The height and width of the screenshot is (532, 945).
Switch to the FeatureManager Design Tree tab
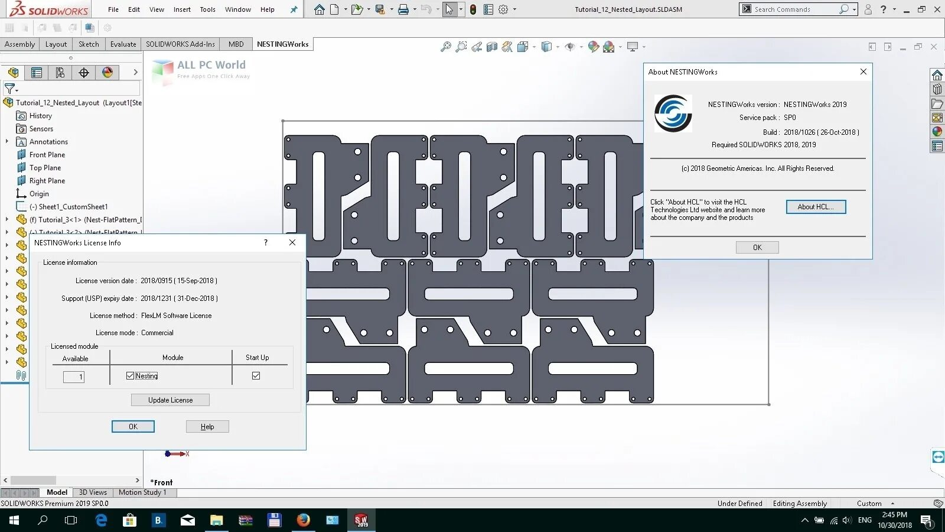pos(13,73)
